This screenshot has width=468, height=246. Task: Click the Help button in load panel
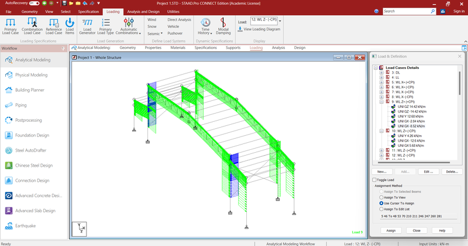(442, 230)
